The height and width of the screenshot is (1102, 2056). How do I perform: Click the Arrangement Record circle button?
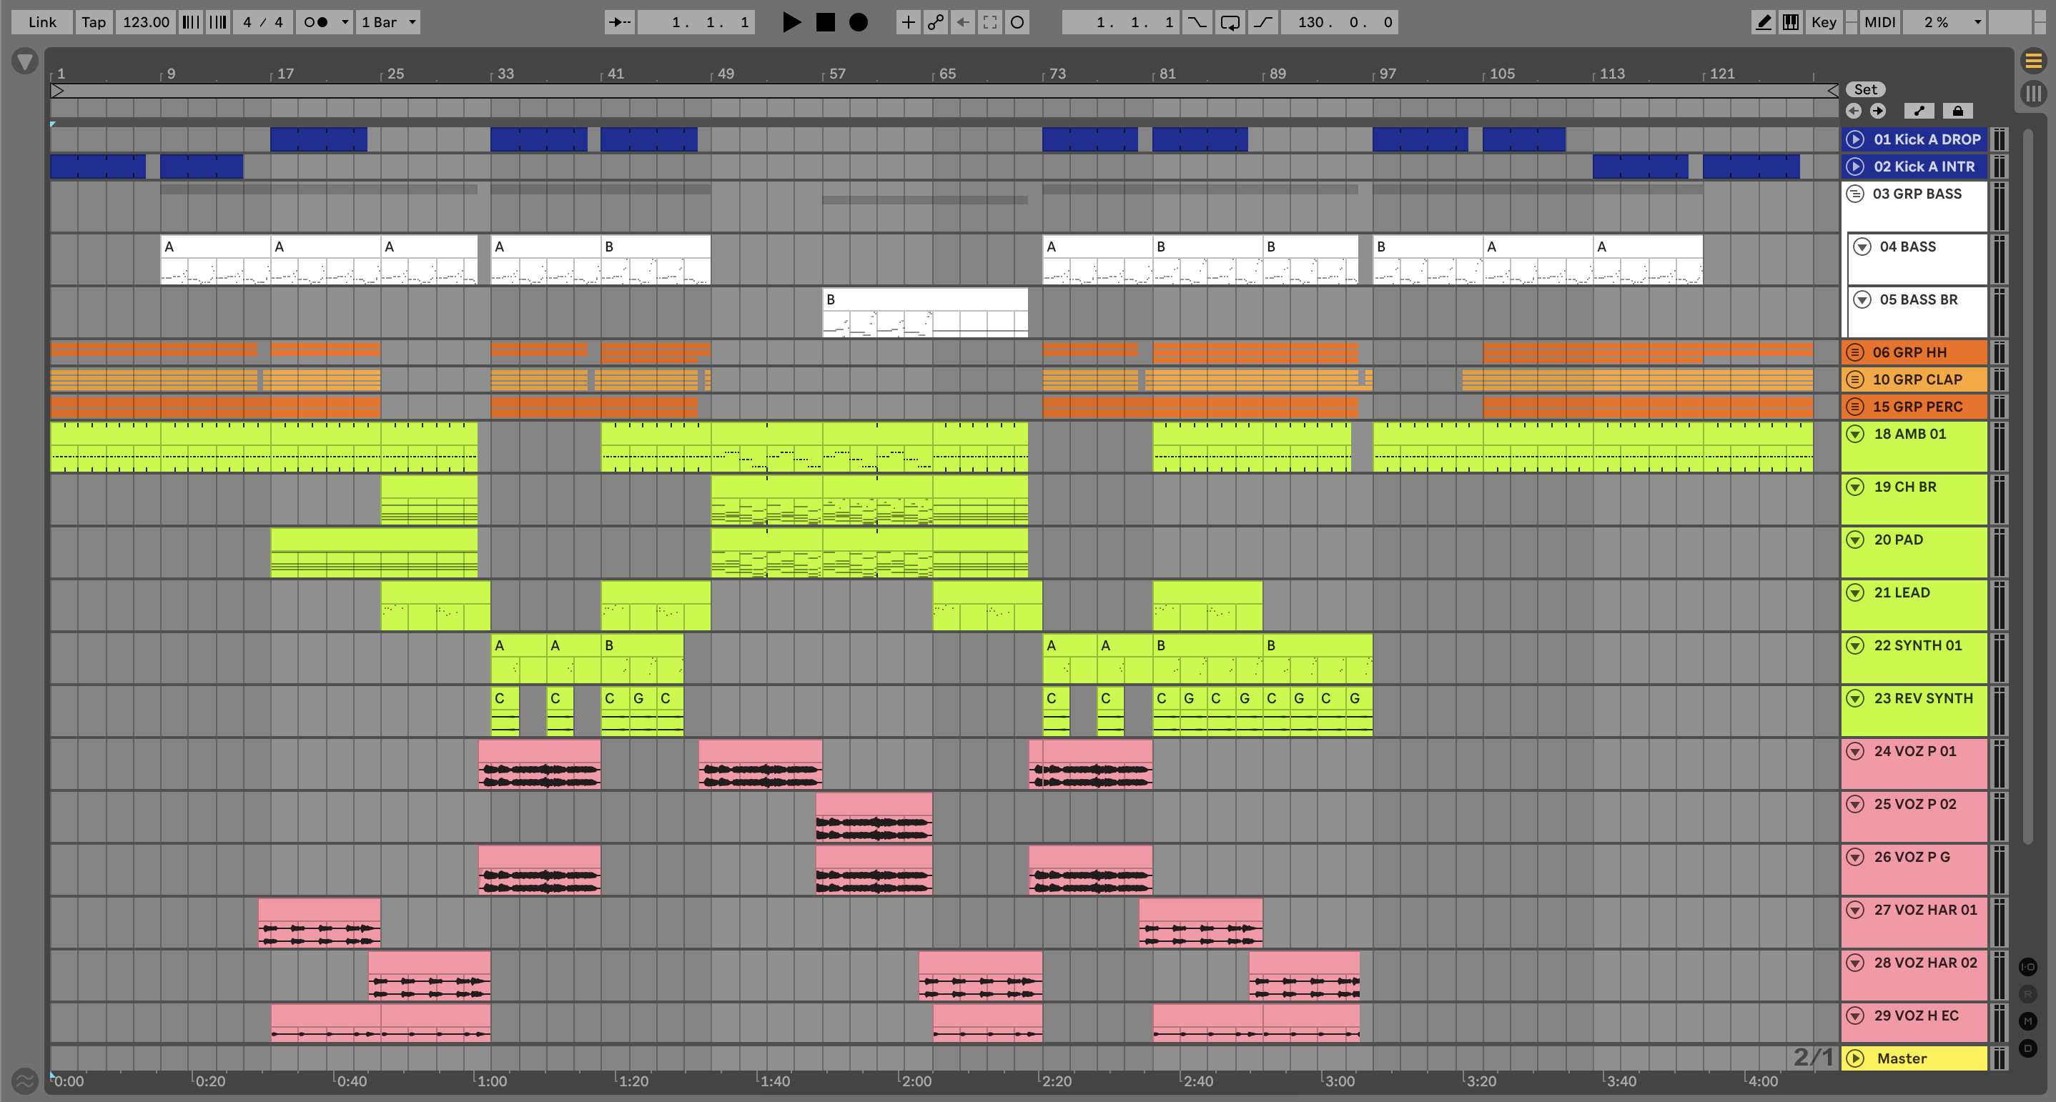pyautogui.click(x=858, y=22)
